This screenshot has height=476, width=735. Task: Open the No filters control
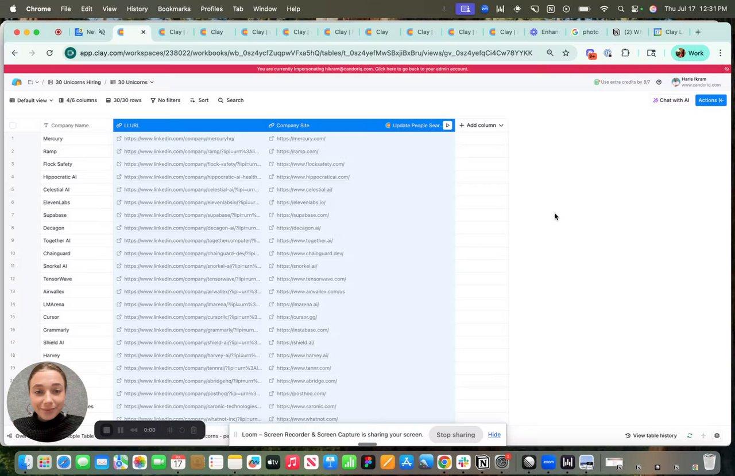[165, 100]
